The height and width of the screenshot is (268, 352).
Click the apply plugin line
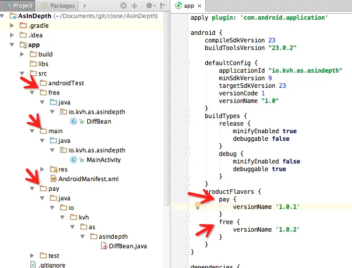(259, 18)
